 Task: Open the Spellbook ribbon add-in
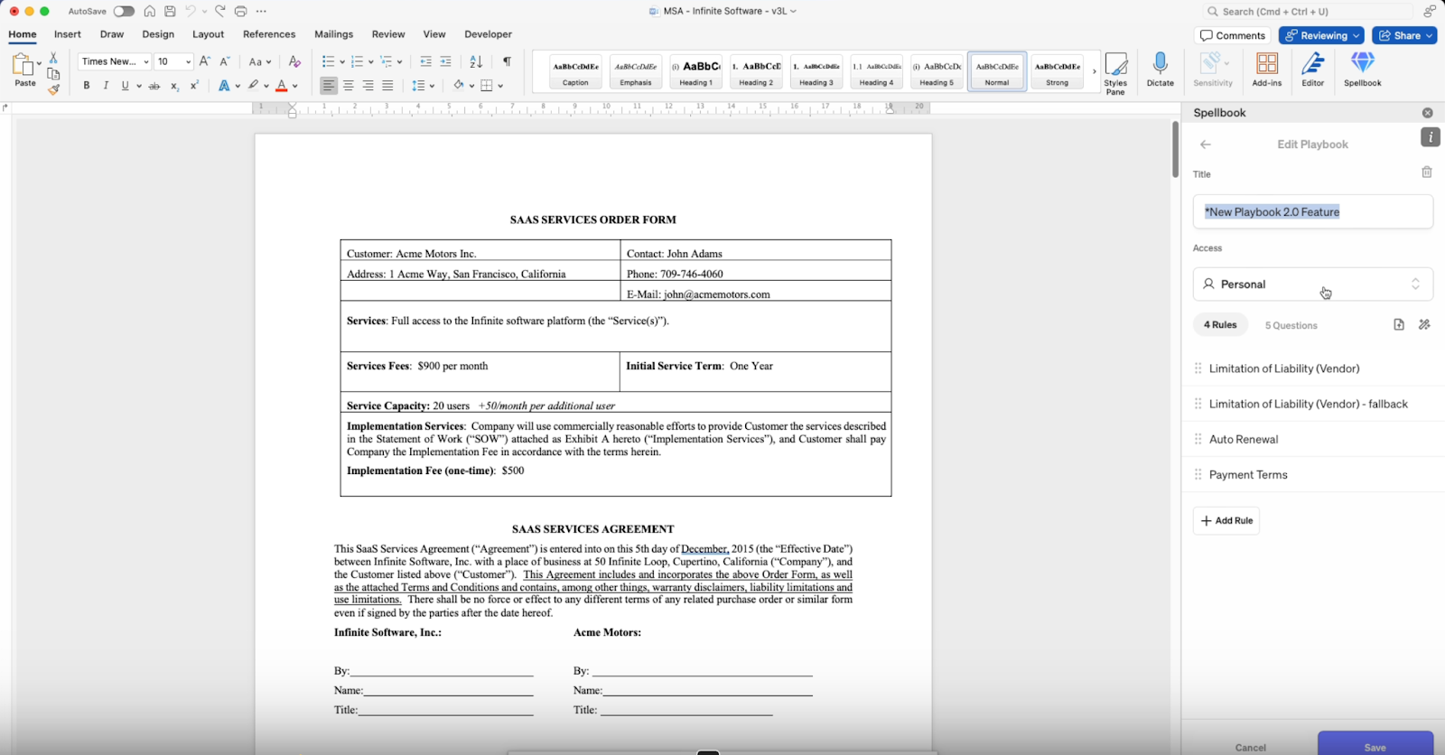point(1362,70)
